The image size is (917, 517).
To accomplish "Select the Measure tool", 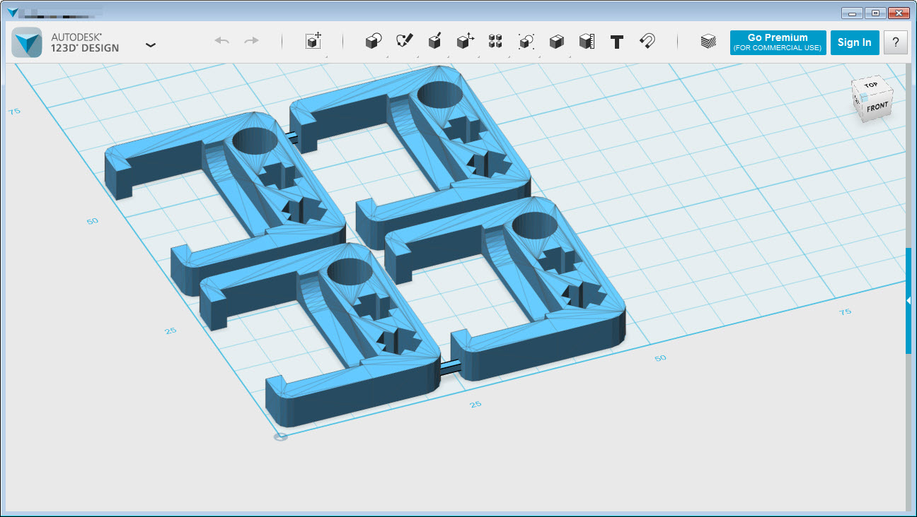I will click(x=587, y=42).
